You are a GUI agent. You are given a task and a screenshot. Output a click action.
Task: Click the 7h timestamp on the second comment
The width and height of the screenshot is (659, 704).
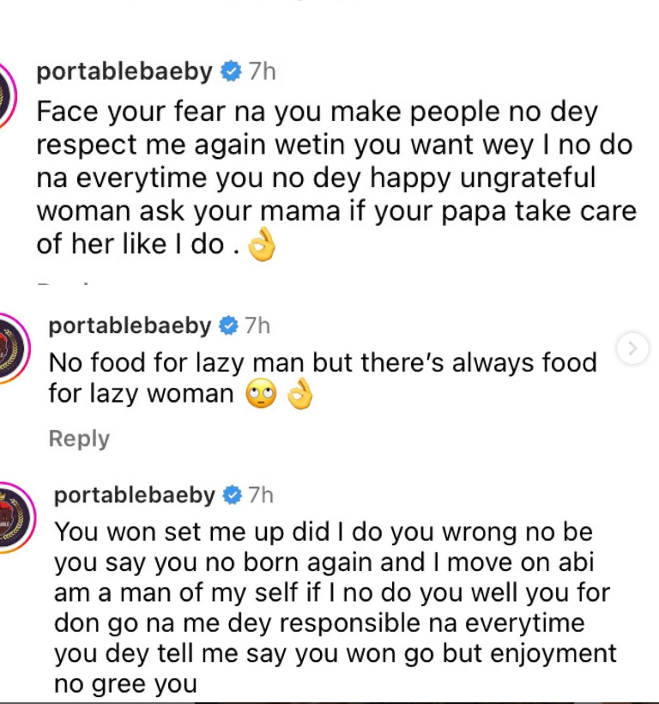click(x=257, y=325)
